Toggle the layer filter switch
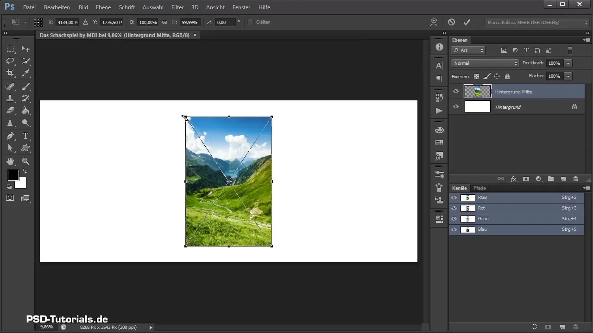 click(570, 50)
